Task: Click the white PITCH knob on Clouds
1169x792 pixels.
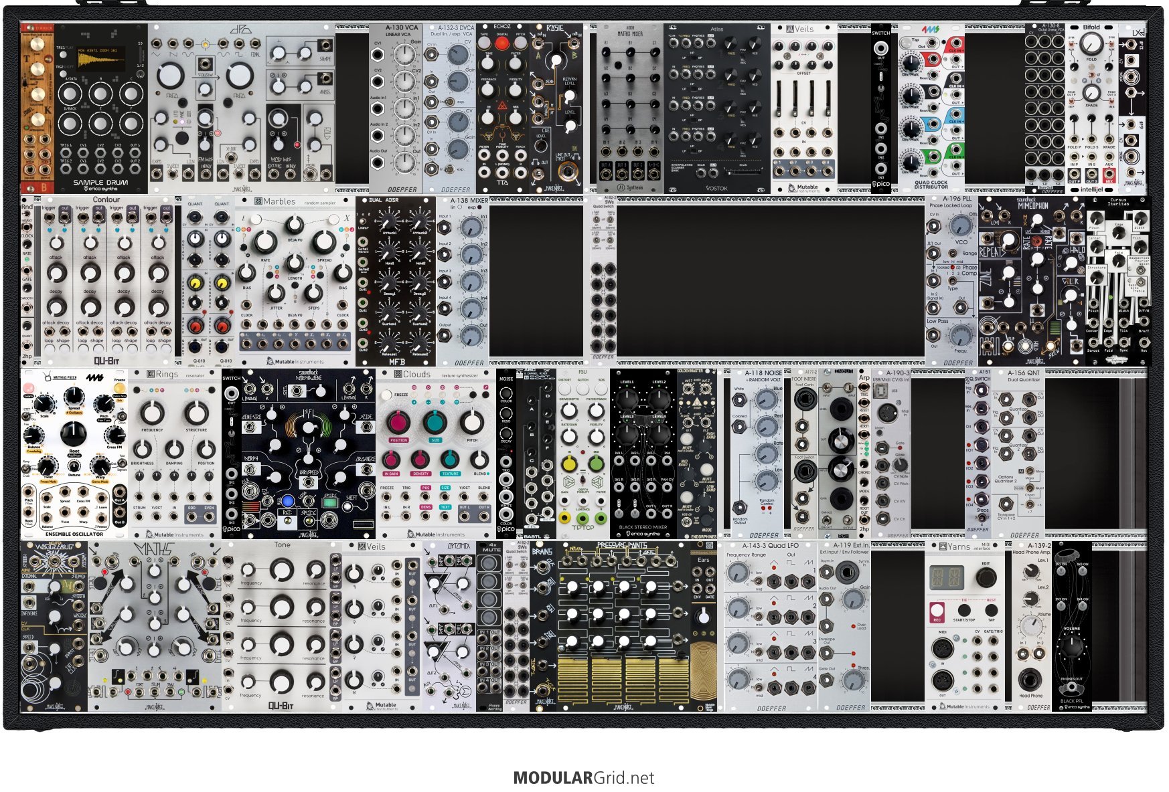Action: point(472,423)
